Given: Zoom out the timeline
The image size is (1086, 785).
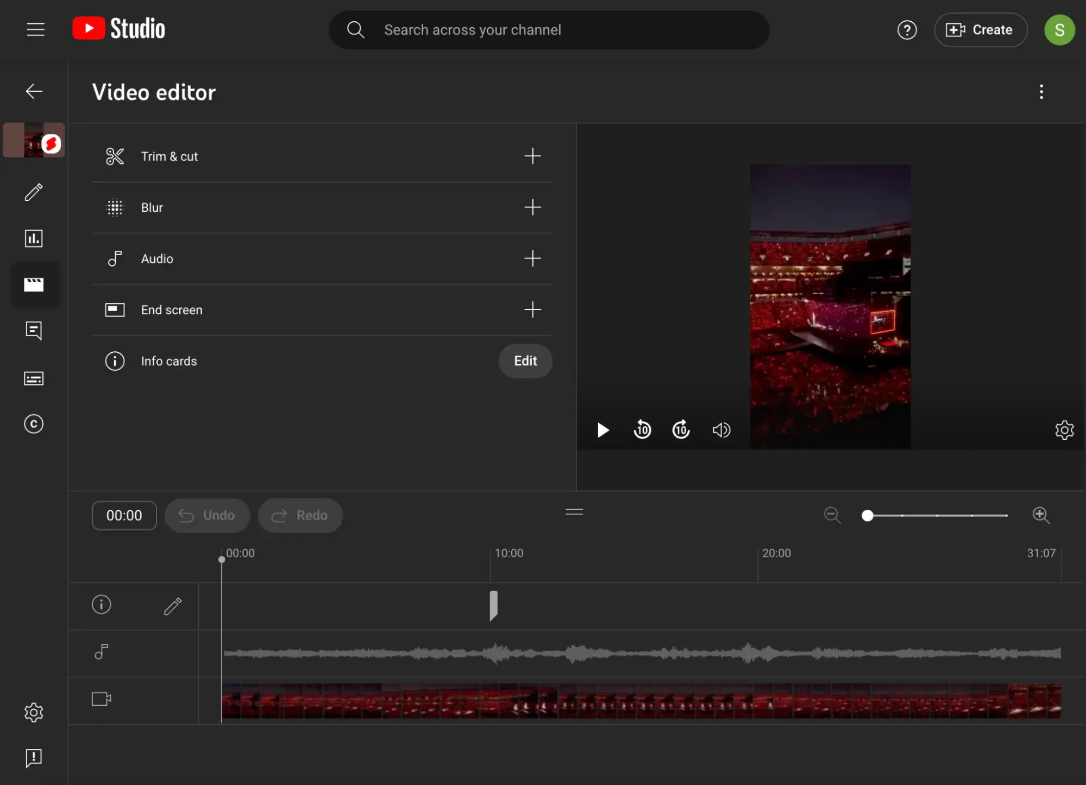Looking at the screenshot, I should click(832, 515).
